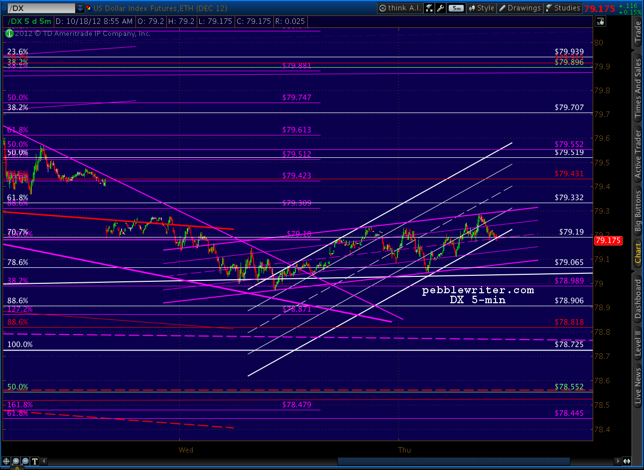Viewport: 644px width, 470px height.
Task: Zoom out using the minus magnifier icon
Action: (x=25, y=461)
